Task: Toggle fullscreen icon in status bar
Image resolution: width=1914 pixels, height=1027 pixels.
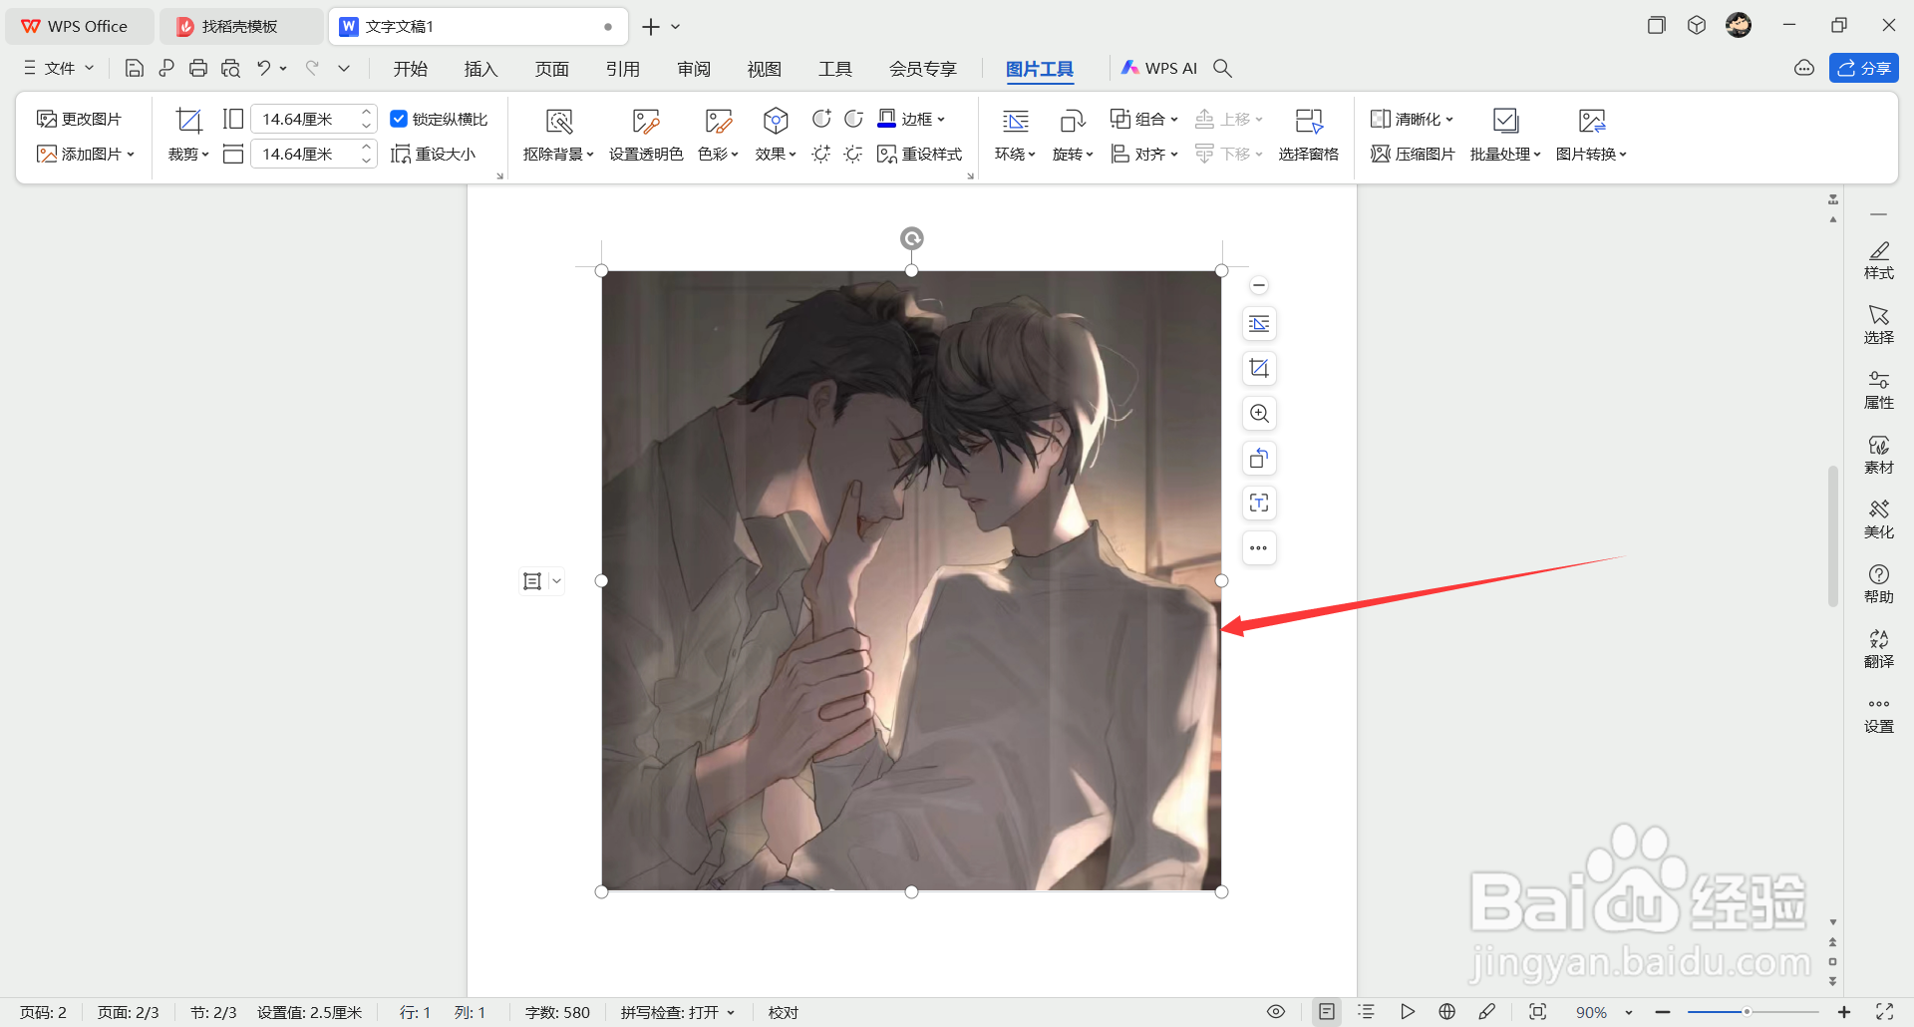Action: pyautogui.click(x=1884, y=1012)
